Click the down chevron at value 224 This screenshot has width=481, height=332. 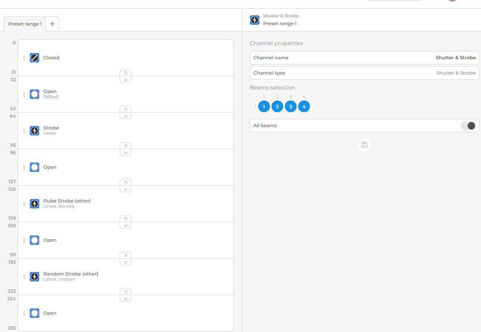126,298
